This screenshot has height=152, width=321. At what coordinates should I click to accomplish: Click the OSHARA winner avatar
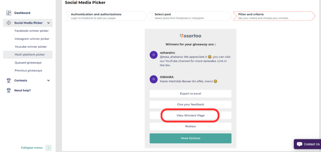click(153, 79)
